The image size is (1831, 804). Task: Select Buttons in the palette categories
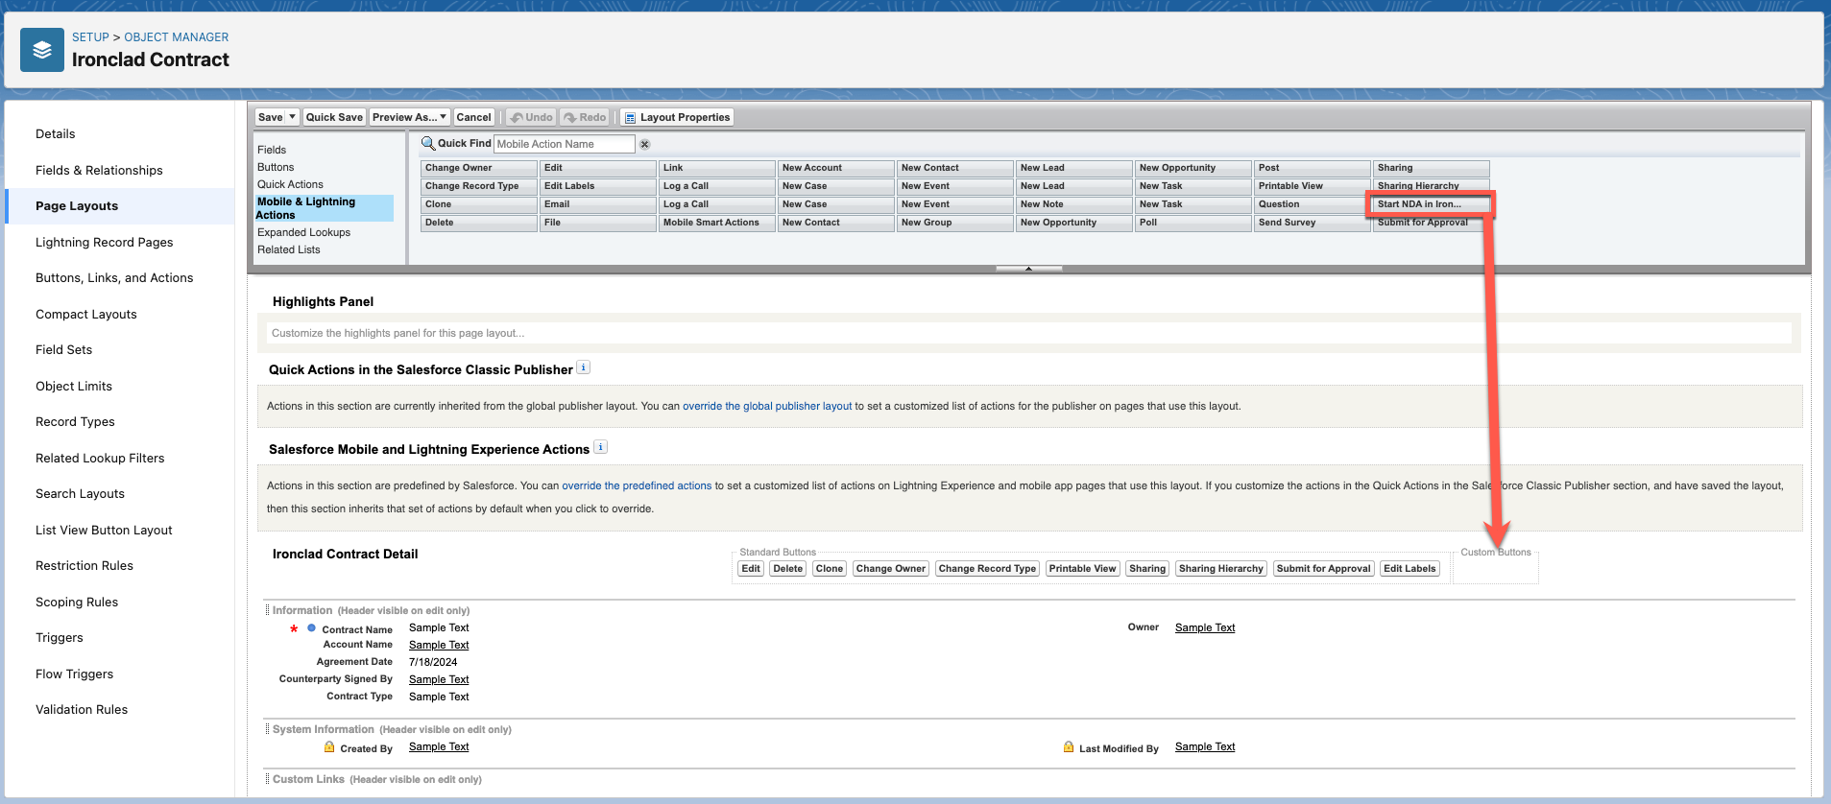[276, 167]
